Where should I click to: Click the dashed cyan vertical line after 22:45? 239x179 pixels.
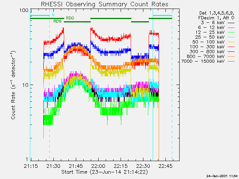(x=172, y=85)
